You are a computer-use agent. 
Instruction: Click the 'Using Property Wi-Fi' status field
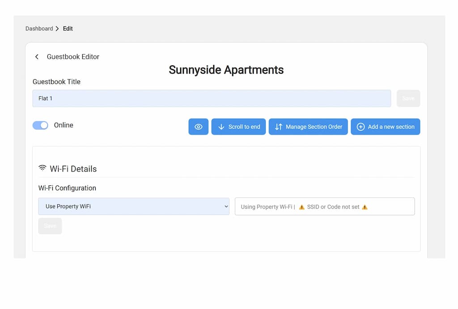click(325, 206)
